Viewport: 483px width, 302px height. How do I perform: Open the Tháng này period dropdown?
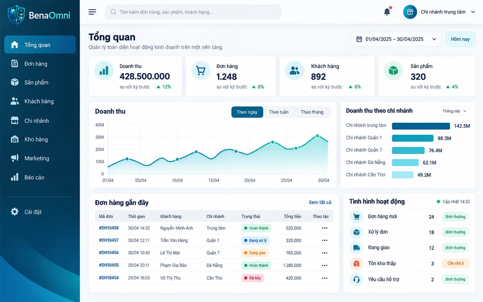coord(454,111)
